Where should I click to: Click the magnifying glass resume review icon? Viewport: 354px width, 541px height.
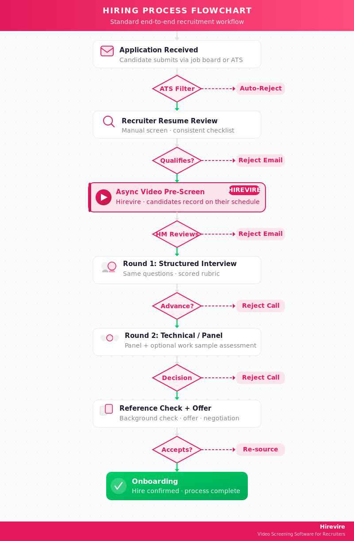click(108, 121)
